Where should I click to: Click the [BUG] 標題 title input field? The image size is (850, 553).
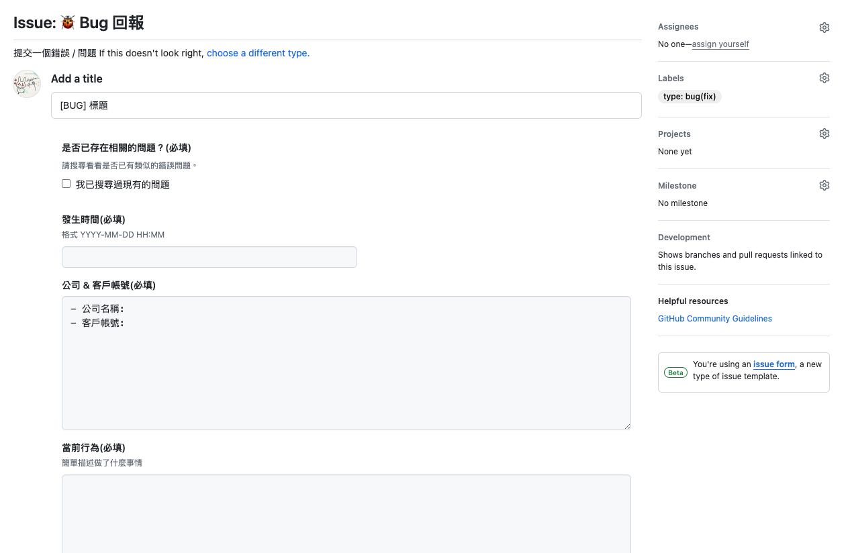[346, 105]
